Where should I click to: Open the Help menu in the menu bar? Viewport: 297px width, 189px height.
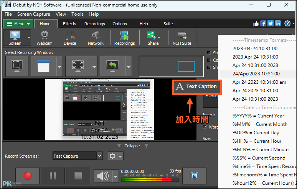(x=94, y=14)
